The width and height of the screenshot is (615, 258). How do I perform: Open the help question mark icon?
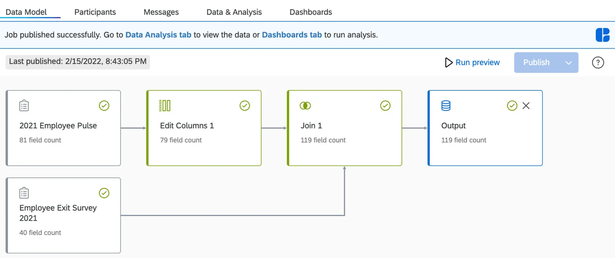point(598,63)
